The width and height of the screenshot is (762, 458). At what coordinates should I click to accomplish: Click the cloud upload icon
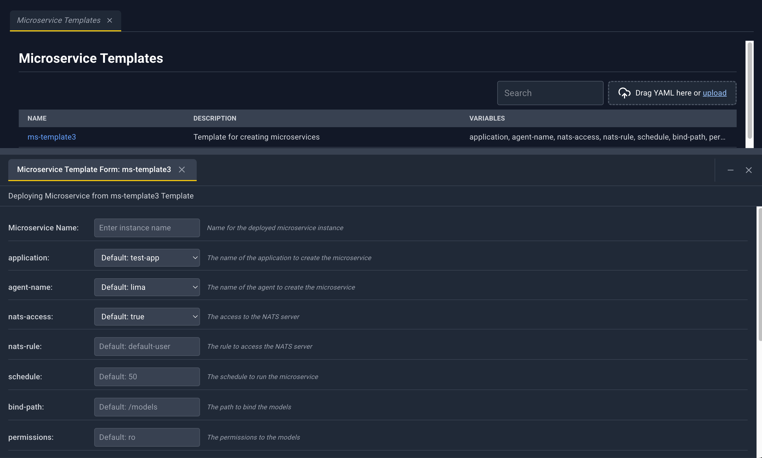click(624, 93)
